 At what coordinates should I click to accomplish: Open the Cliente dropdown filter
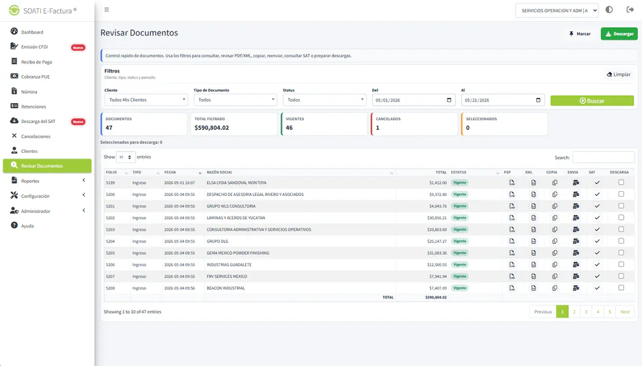click(x=146, y=100)
